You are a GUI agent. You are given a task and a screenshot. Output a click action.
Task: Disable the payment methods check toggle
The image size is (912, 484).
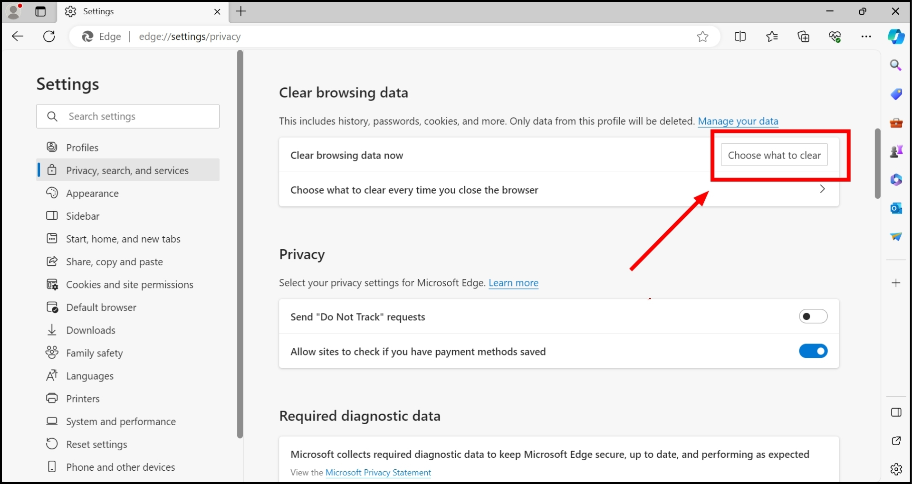pyautogui.click(x=813, y=351)
